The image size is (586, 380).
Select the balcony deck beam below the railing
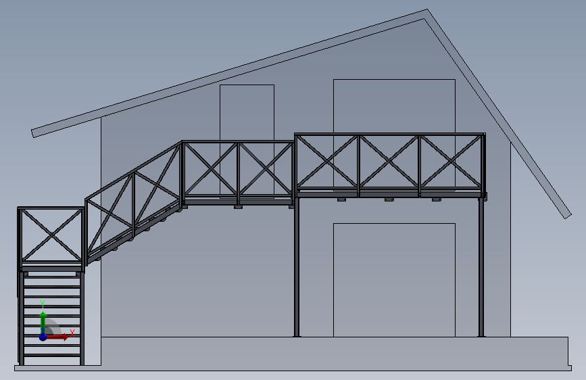point(389,195)
